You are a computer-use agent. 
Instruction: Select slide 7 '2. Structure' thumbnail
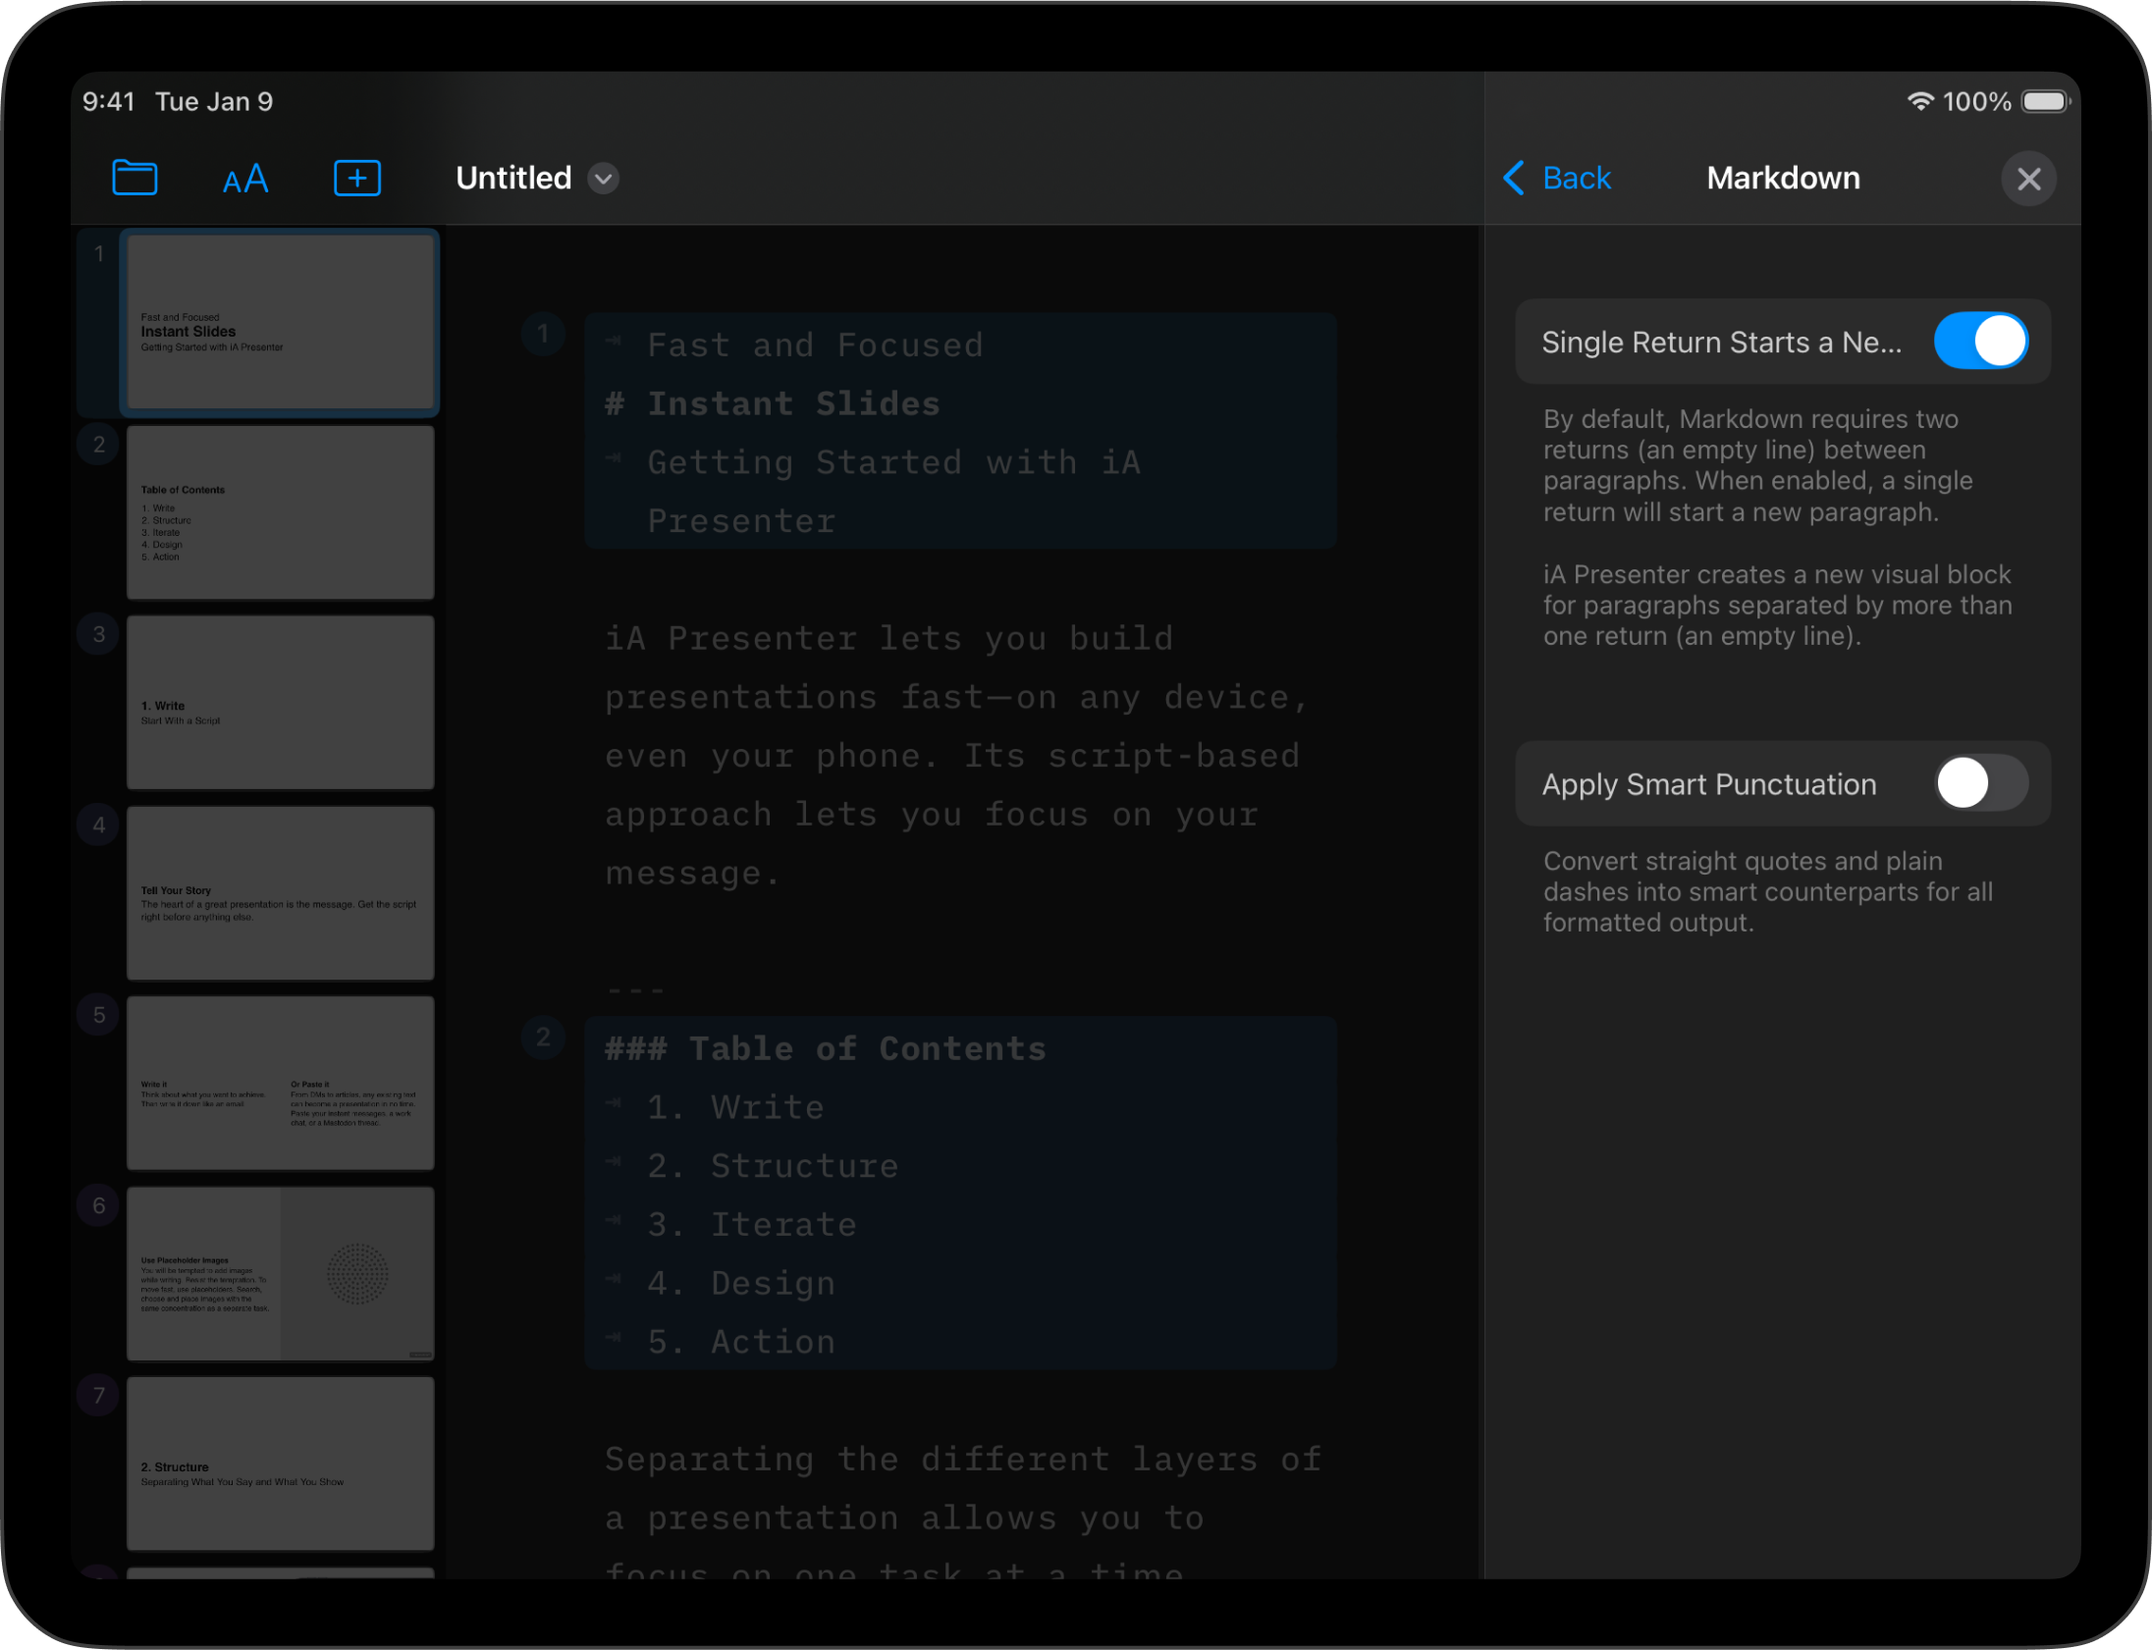pyautogui.click(x=280, y=1464)
